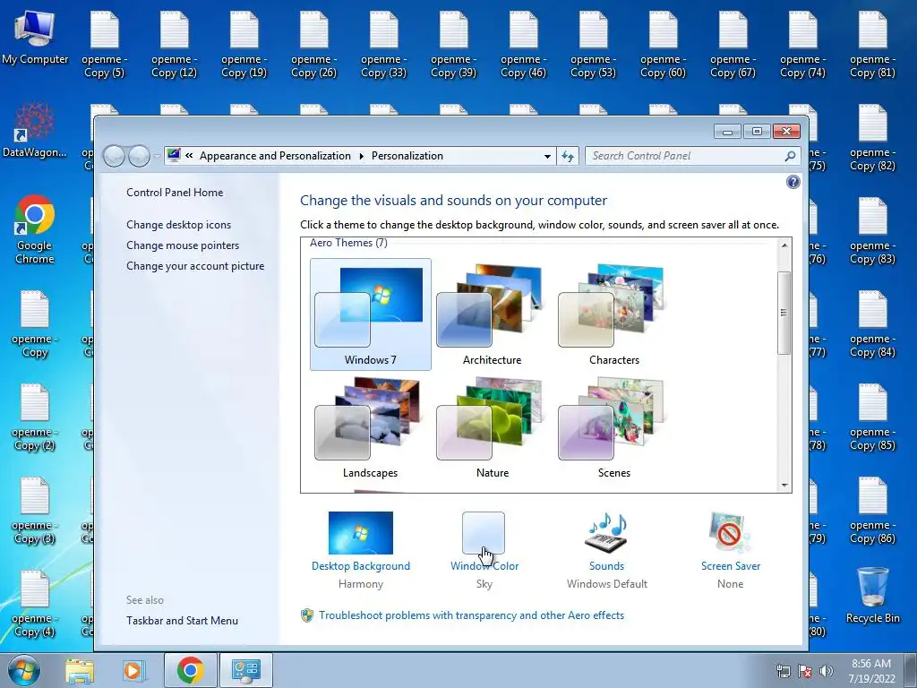Open Change desktop icons link
The image size is (917, 688).
(178, 225)
